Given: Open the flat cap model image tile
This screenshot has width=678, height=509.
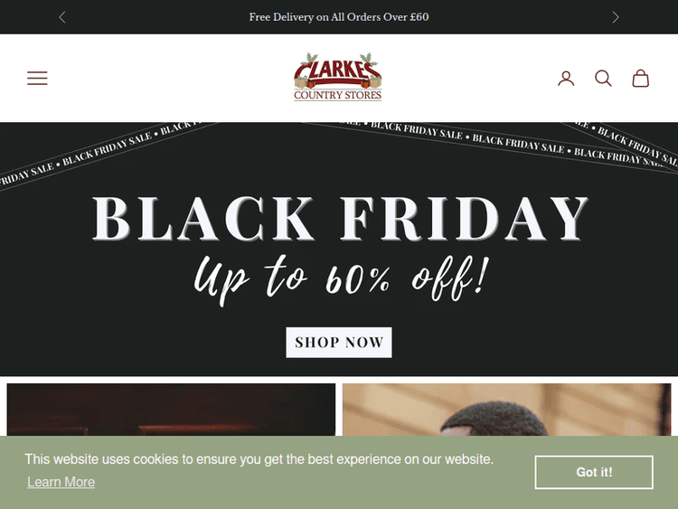Looking at the screenshot, I should pos(507,410).
